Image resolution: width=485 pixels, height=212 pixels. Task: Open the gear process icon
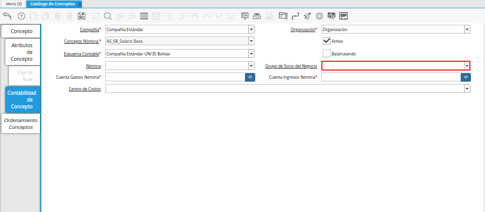pos(319,16)
